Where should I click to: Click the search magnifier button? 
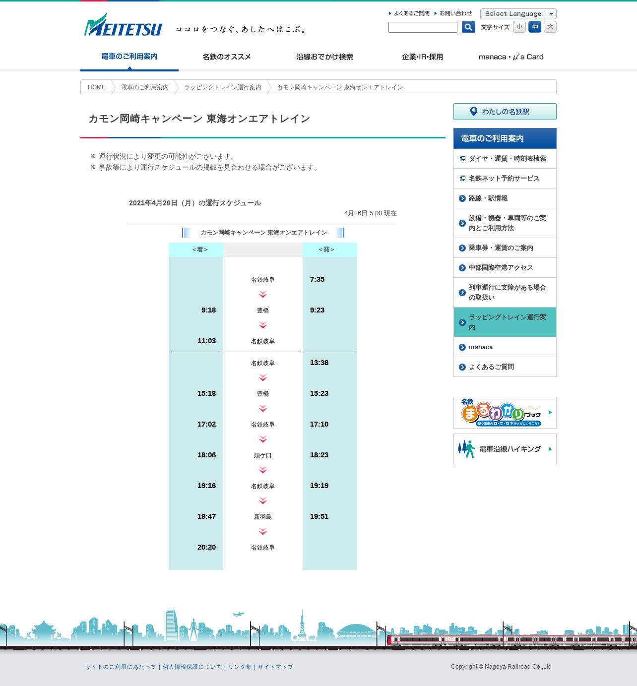[468, 27]
